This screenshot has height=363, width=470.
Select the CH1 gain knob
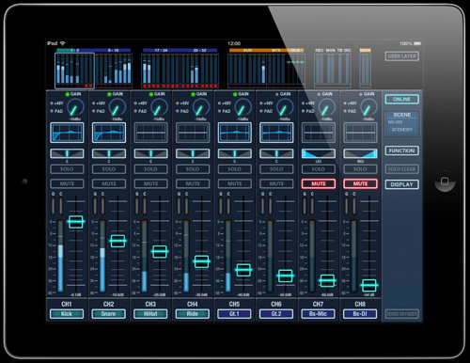point(75,107)
